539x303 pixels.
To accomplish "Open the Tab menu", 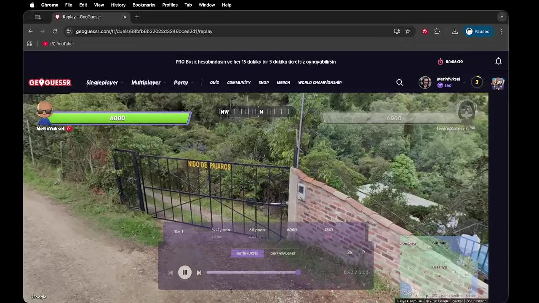I will pyautogui.click(x=188, y=5).
